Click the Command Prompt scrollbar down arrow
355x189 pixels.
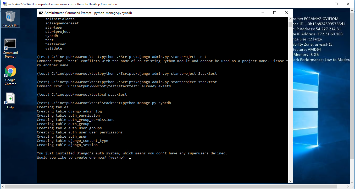(290, 181)
